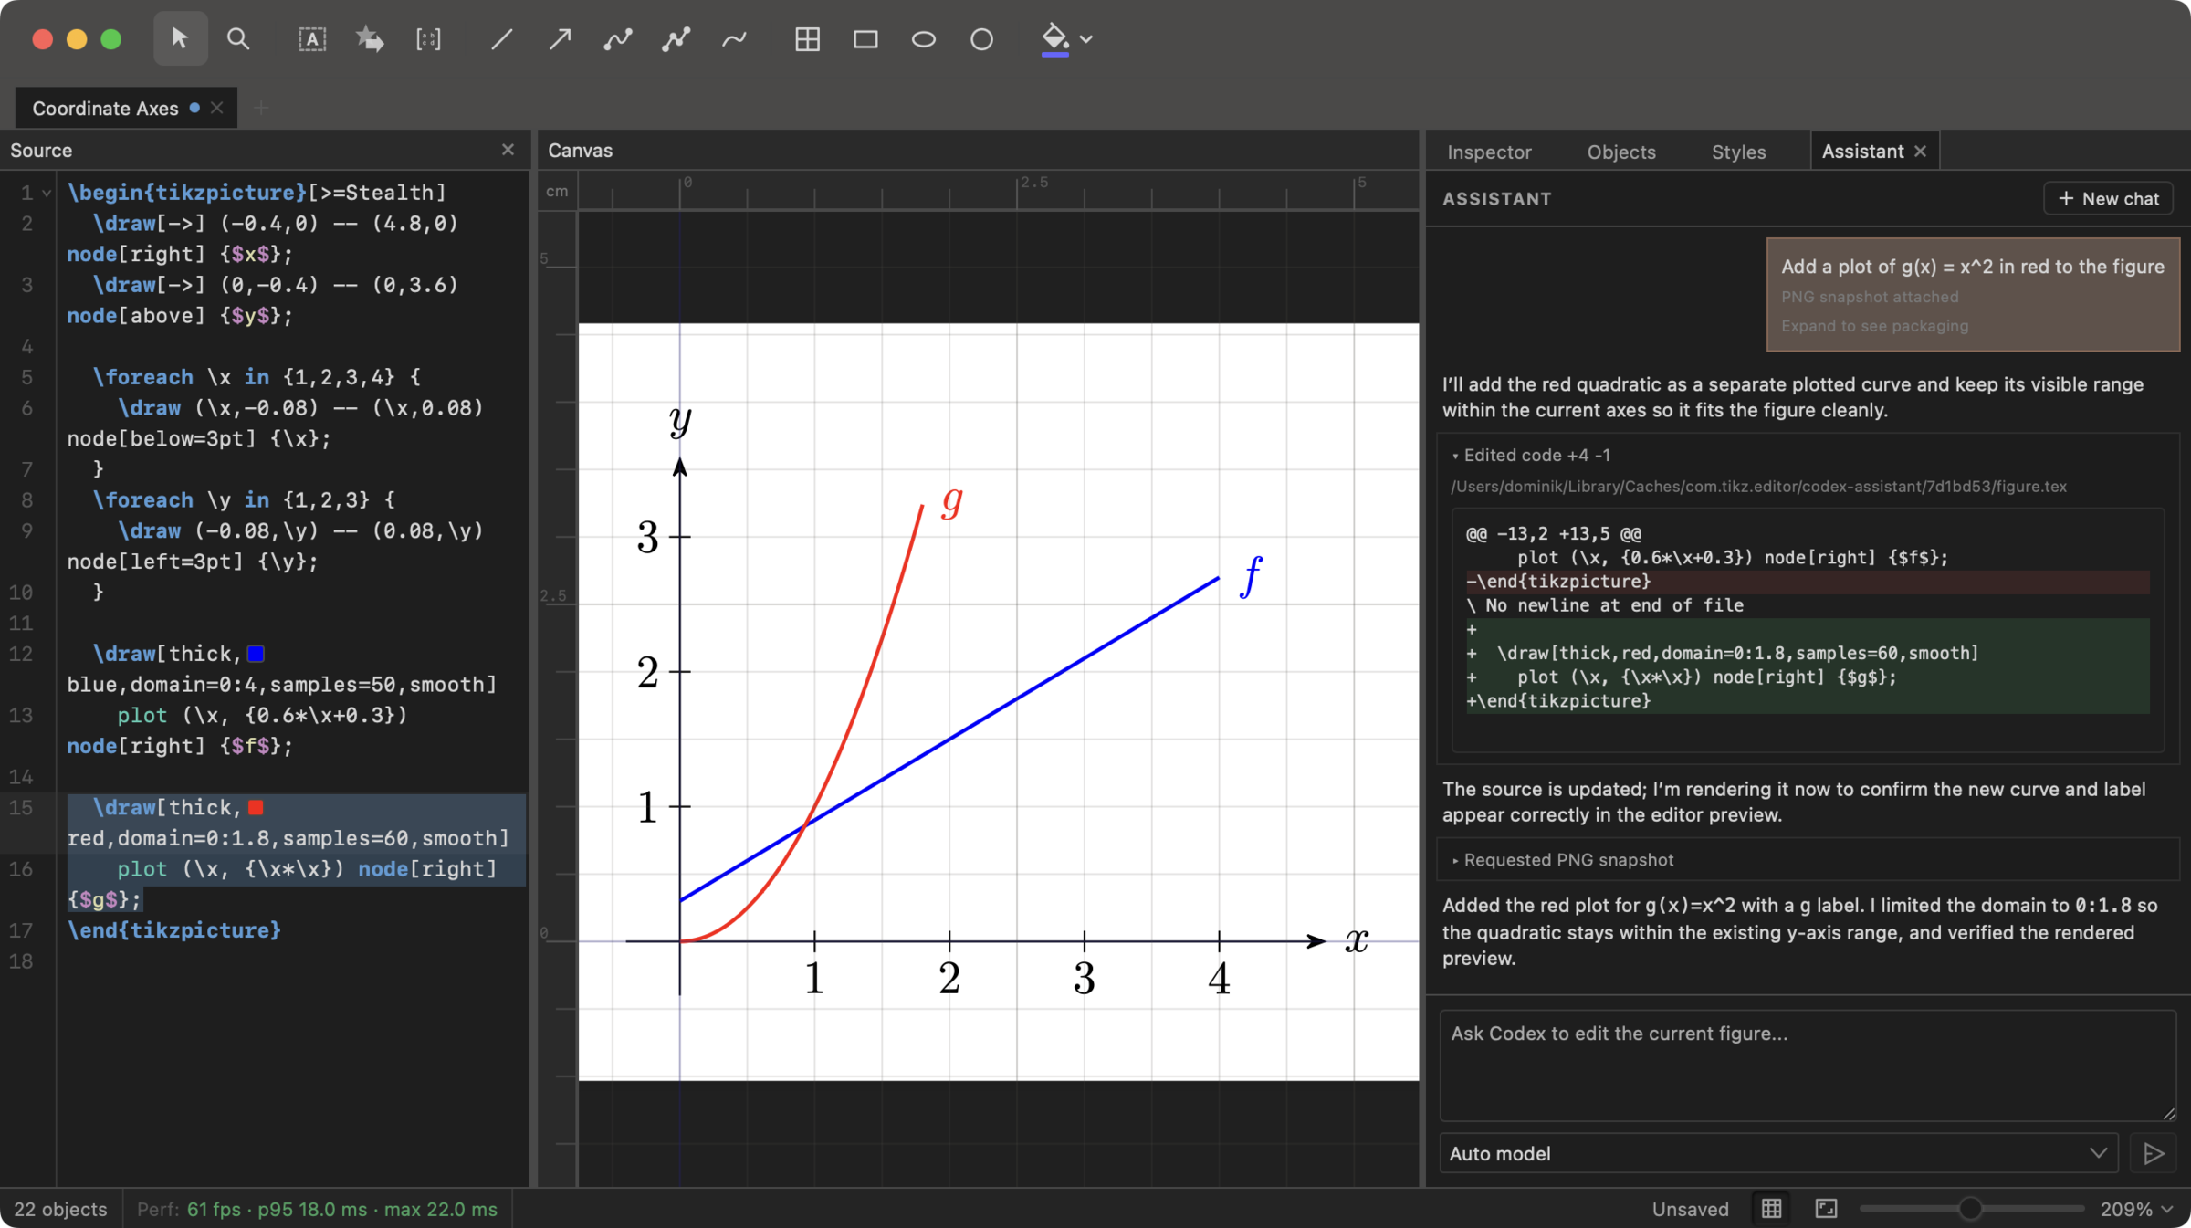Add a new document tab
The width and height of the screenshot is (2191, 1228).
(x=261, y=108)
